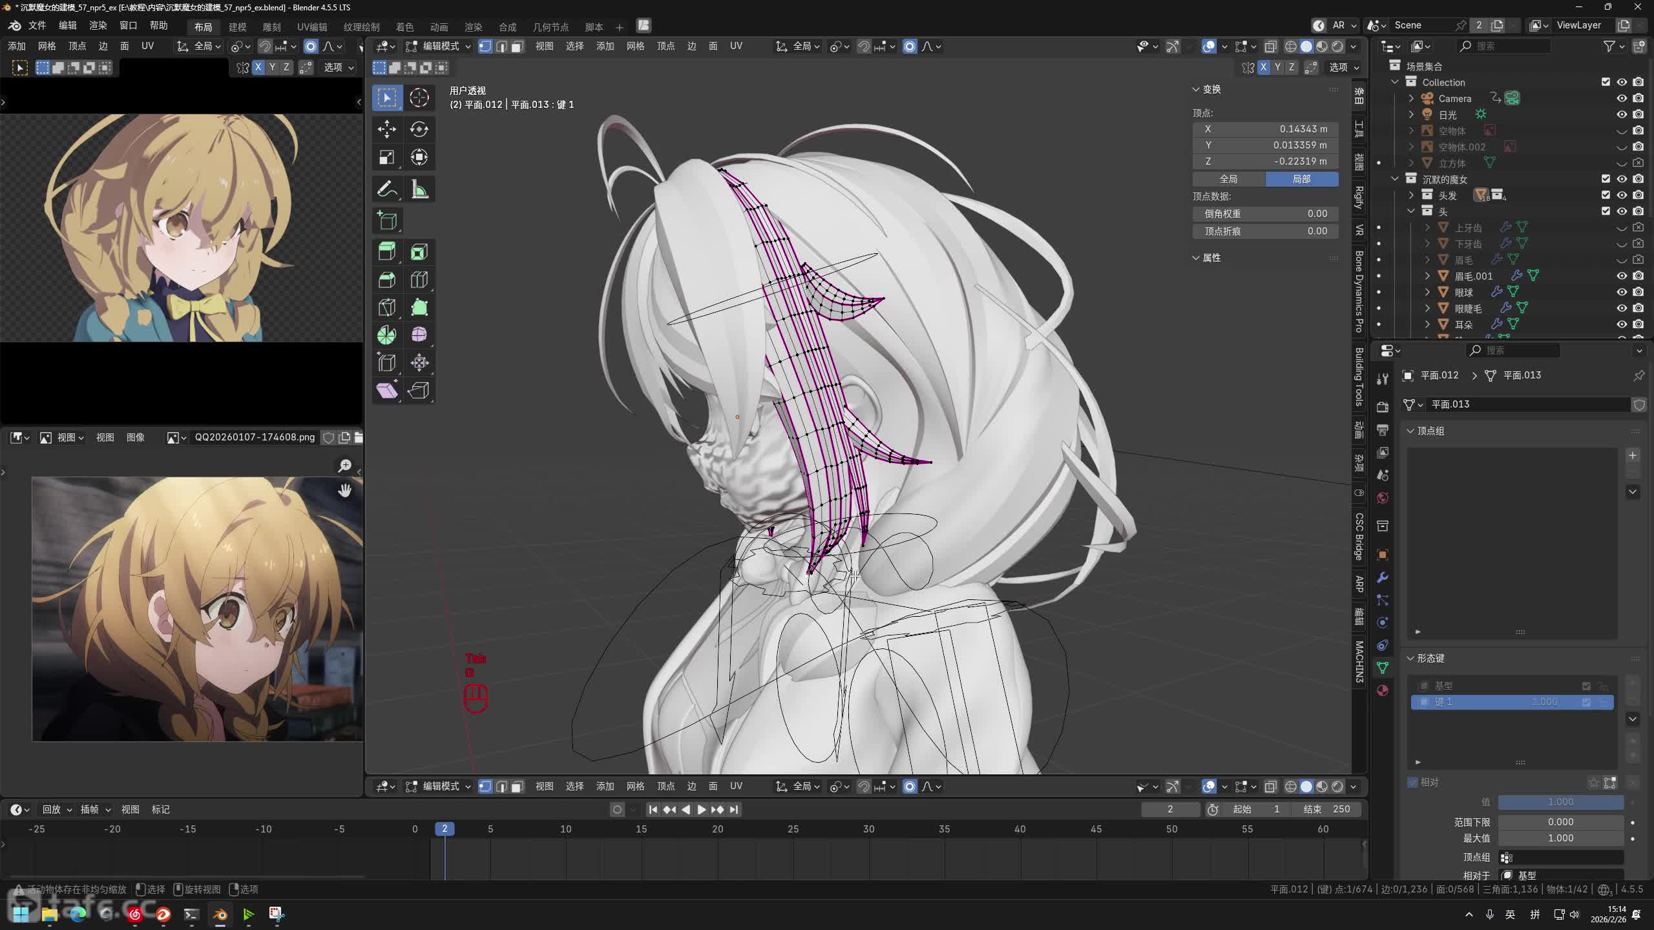Select the Cursor tool in toolbar
Viewport: 1654px width, 930px height.
coord(419,98)
